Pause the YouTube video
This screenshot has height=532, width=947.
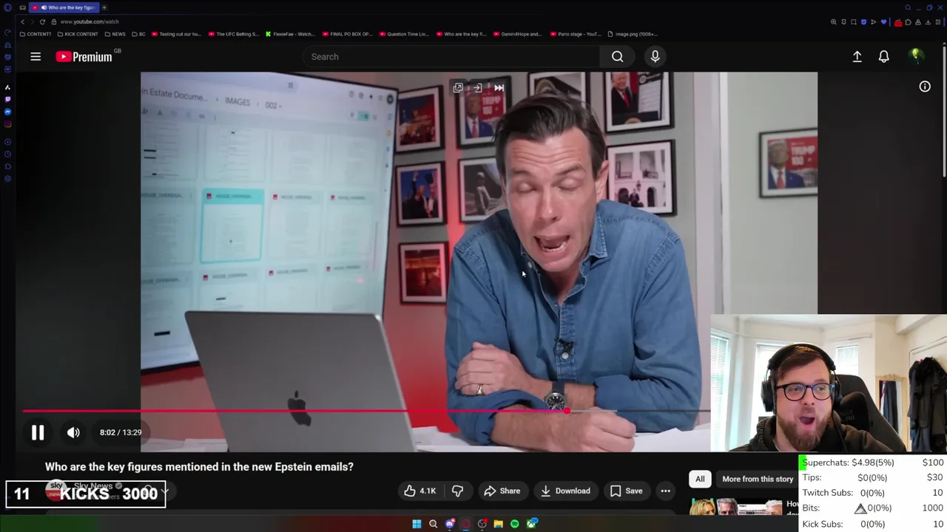point(38,432)
